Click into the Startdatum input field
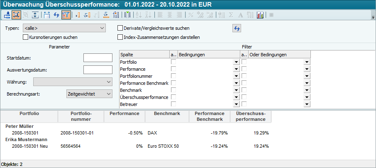376x168 pixels. pyautogui.click(x=98, y=58)
